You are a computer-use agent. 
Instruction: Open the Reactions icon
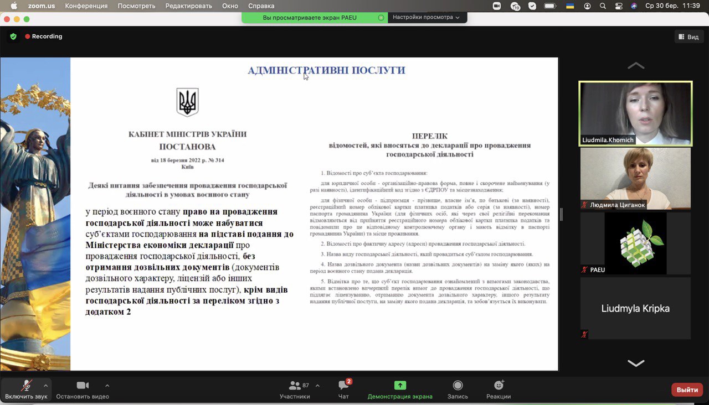(499, 386)
